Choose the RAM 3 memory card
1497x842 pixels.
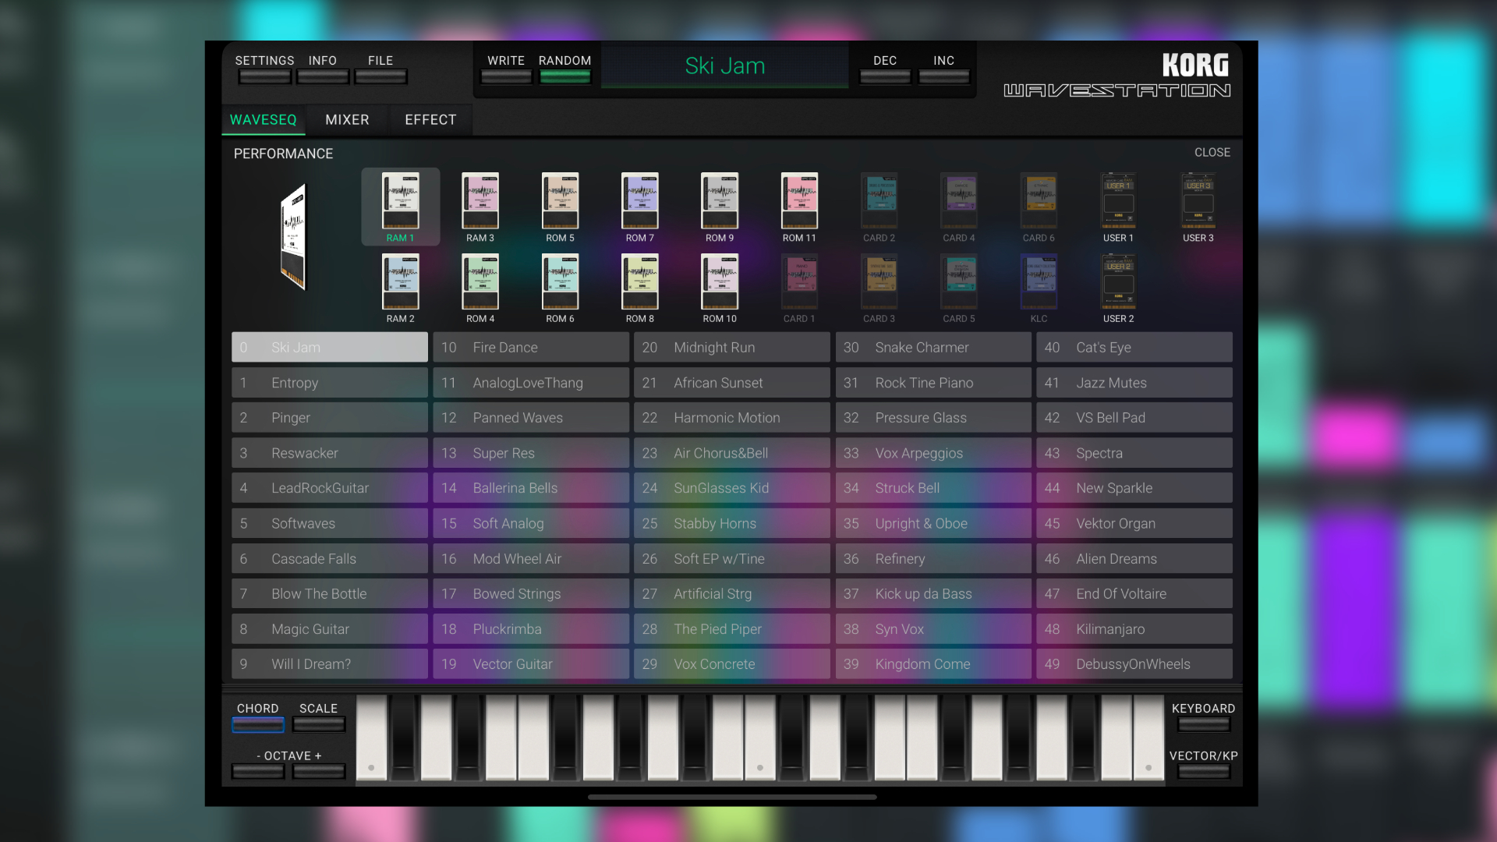click(x=480, y=201)
